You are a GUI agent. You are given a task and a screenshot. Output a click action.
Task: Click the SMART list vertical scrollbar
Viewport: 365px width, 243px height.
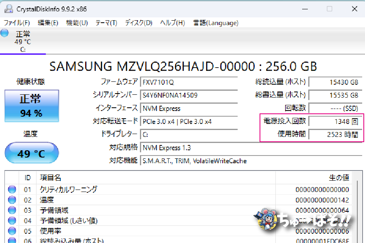click(x=357, y=207)
